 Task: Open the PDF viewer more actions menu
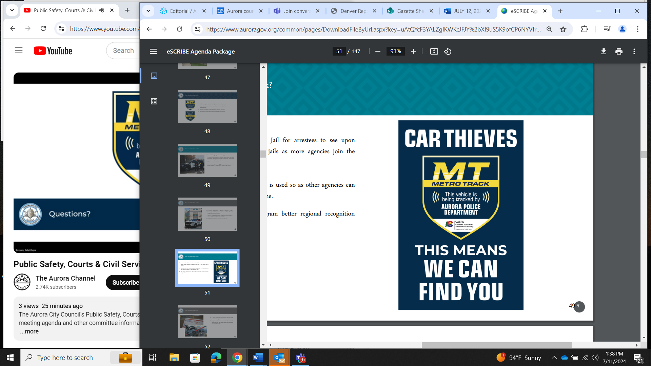[x=634, y=51]
